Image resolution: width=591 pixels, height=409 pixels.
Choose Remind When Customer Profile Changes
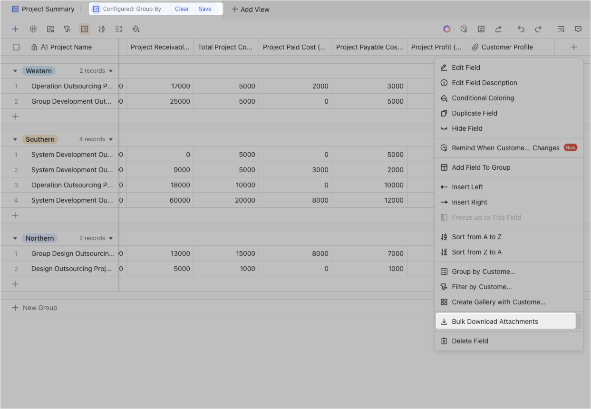[x=509, y=148]
